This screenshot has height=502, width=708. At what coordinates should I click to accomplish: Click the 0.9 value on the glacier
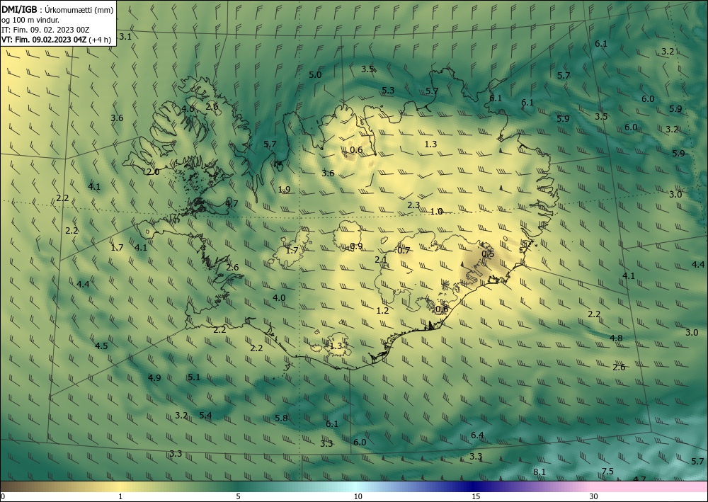(356, 246)
